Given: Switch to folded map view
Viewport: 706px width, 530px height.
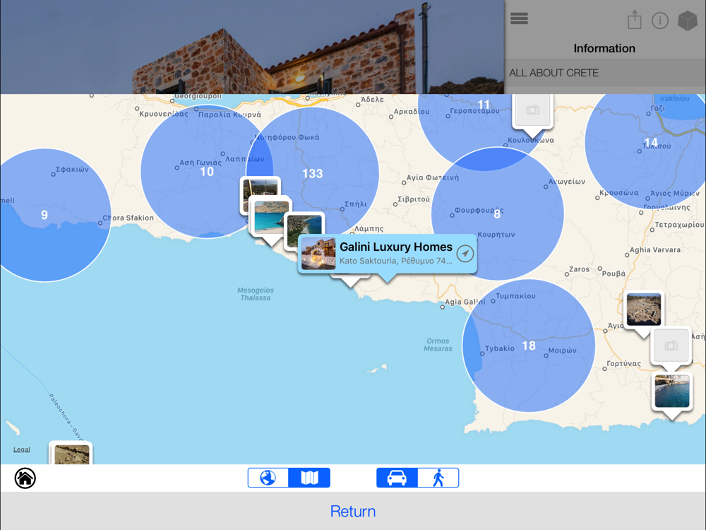Looking at the screenshot, I should point(309,477).
